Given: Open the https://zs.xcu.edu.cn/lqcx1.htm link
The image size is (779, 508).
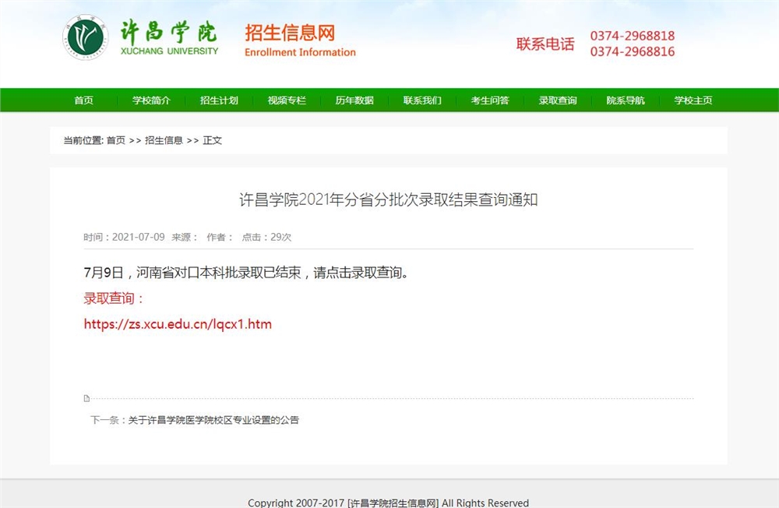Looking at the screenshot, I should point(178,325).
